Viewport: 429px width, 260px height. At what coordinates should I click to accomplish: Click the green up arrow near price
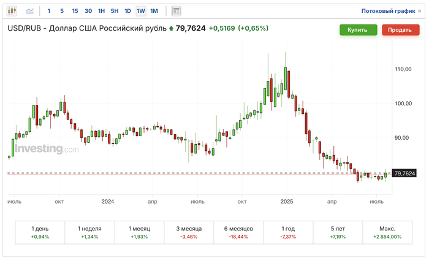[171, 28]
